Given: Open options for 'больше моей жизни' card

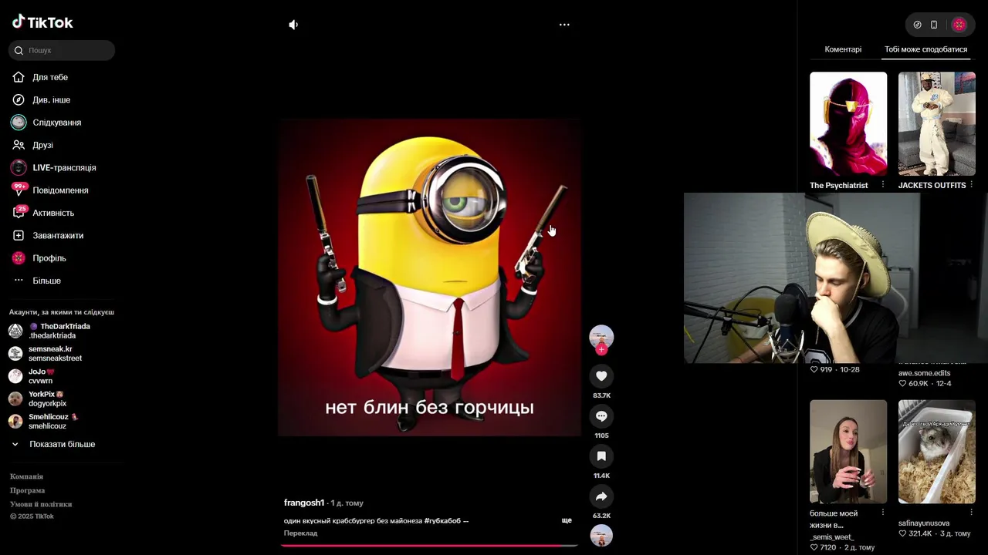Looking at the screenshot, I should point(883,513).
